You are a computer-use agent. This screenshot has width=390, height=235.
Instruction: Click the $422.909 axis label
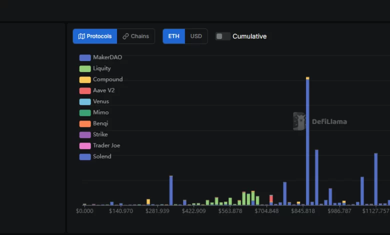click(x=194, y=211)
